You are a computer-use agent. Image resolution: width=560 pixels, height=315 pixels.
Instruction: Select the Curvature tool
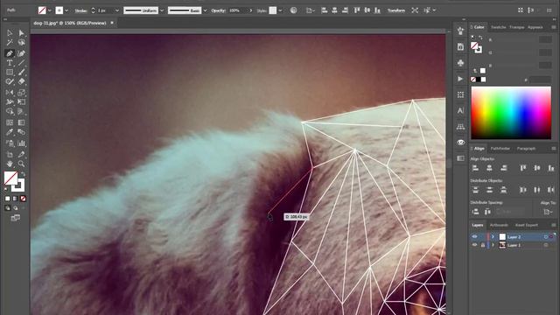[x=21, y=53]
